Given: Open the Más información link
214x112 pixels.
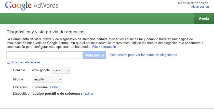Looking at the screenshot, I should [x=104, y=47].
